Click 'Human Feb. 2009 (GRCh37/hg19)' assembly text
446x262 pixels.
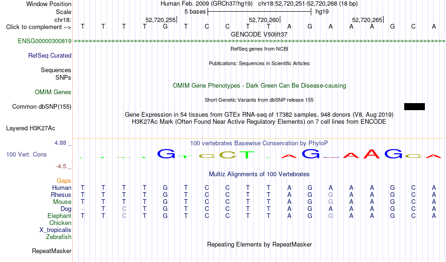tap(207, 4)
